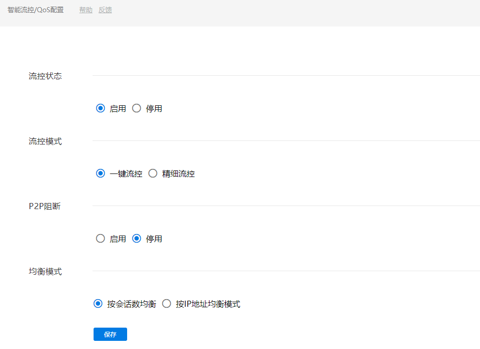
Task: Click the 按IP地址均衡模式 label text
Action: pyautogui.click(x=208, y=304)
